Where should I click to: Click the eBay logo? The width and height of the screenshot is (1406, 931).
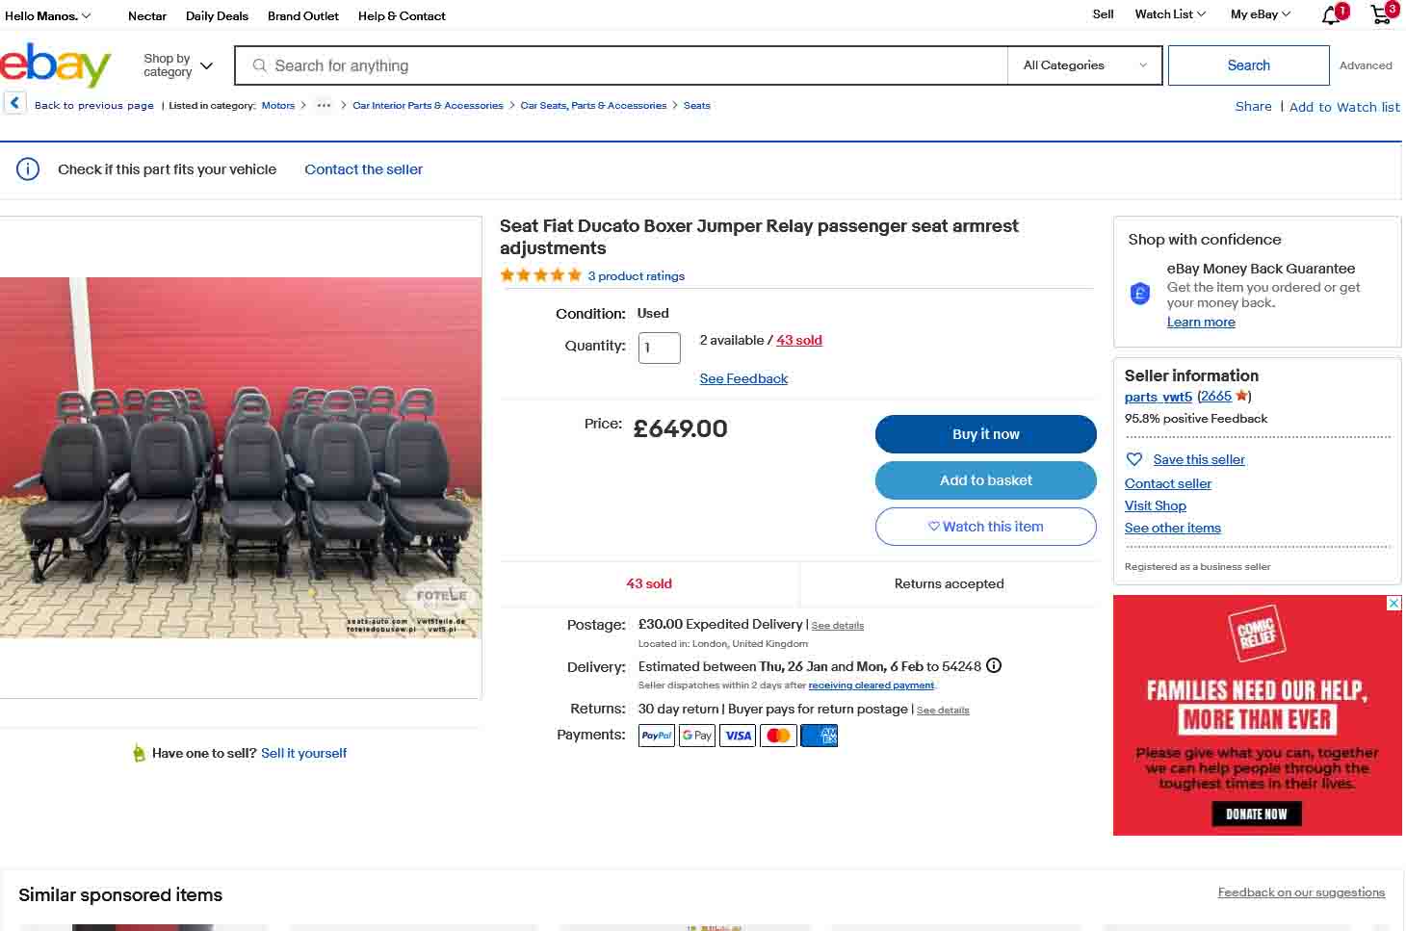(56, 65)
